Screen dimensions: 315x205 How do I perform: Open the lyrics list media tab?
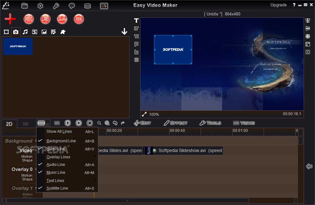[54, 32]
